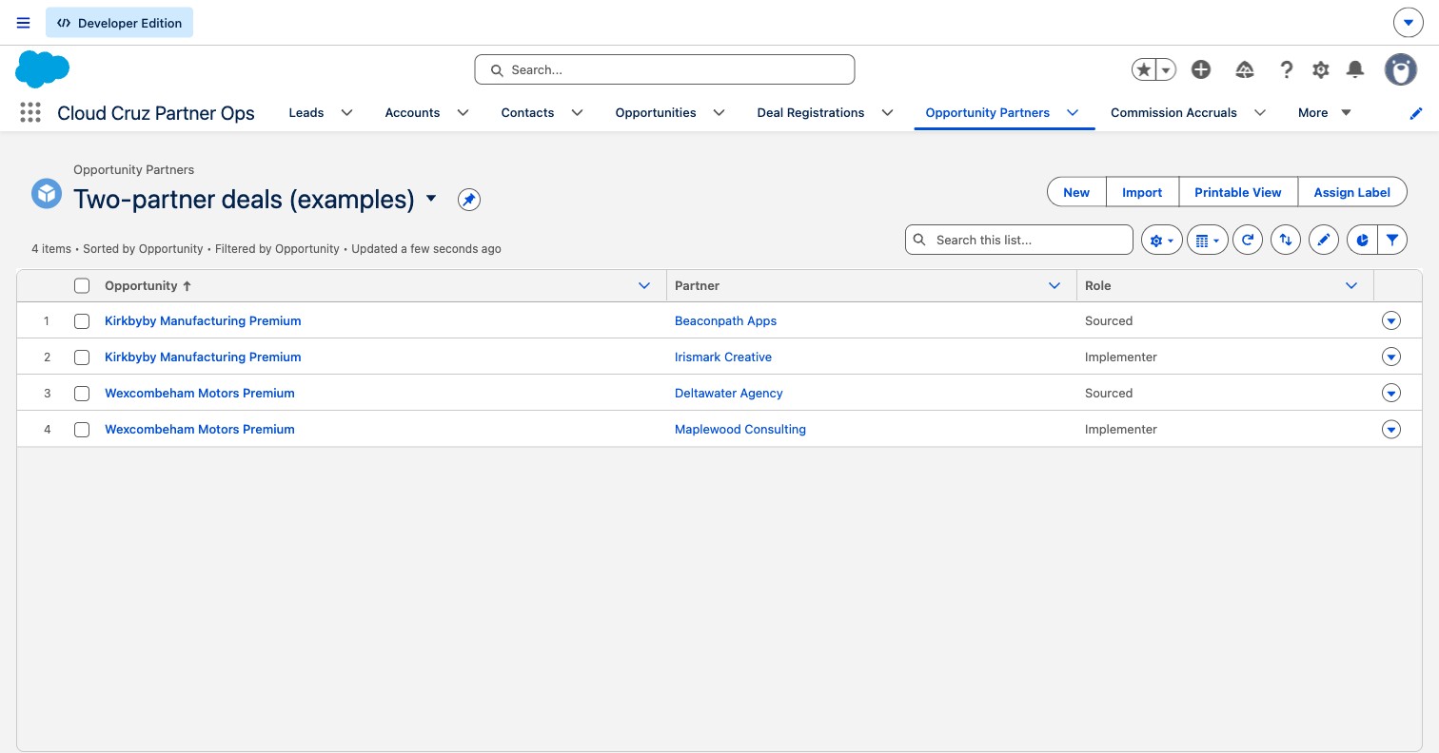Click the Search this list field
1439x753 pixels.
[x=1019, y=240]
